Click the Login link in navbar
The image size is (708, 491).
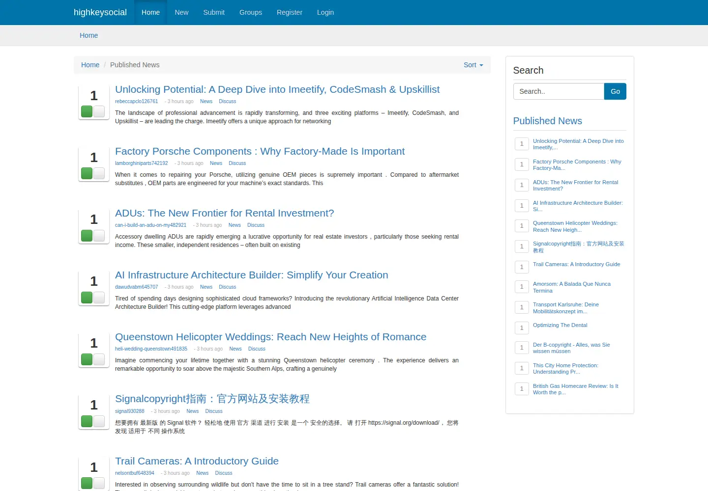coord(325,12)
